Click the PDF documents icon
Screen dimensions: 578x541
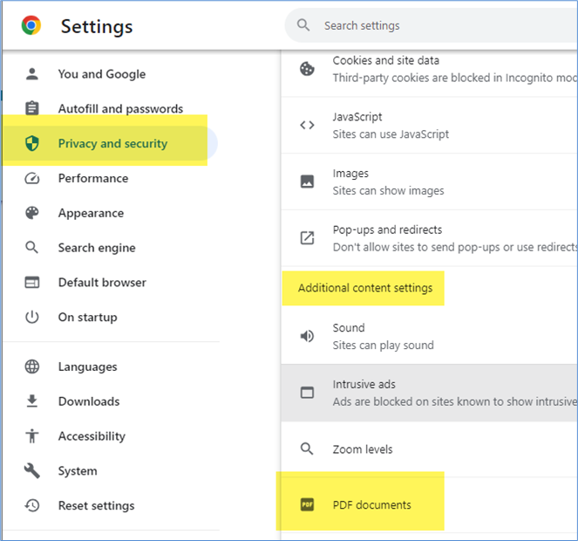coord(307,504)
